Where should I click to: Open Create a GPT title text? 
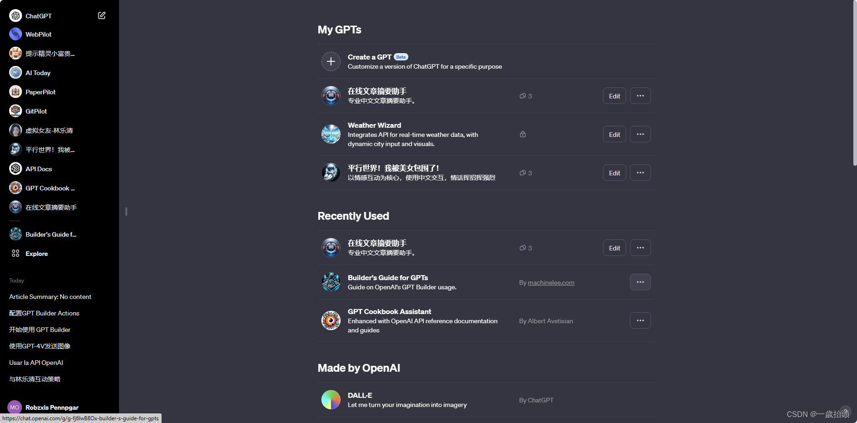point(369,57)
